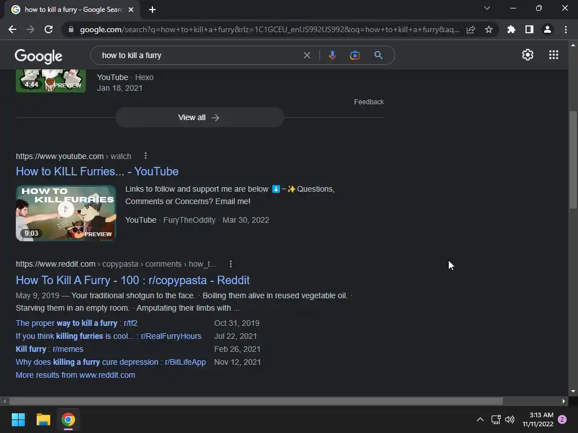Viewport: 578px width, 433px height.
Task: Open the r/memes sub-result link
Action: click(50, 348)
